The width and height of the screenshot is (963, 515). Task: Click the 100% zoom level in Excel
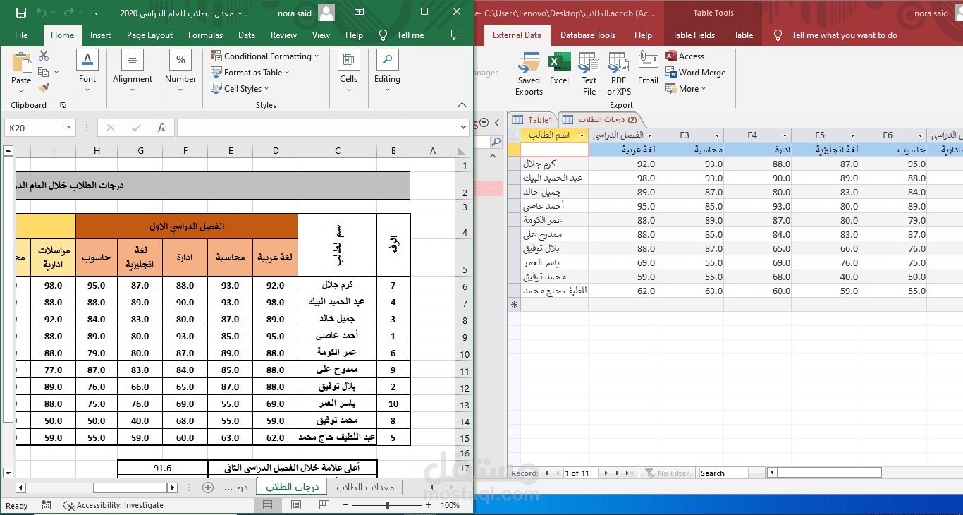pyautogui.click(x=450, y=505)
